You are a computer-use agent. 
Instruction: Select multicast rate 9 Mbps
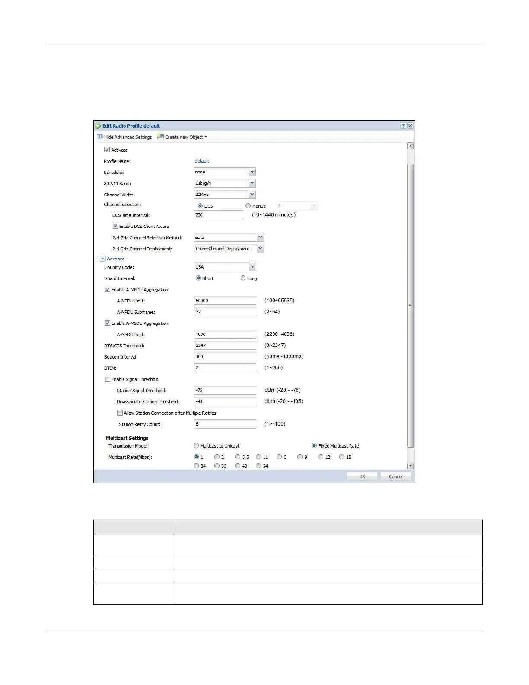pos(300,457)
